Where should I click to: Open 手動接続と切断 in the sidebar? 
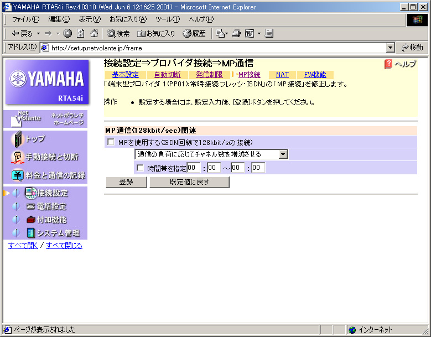51,157
